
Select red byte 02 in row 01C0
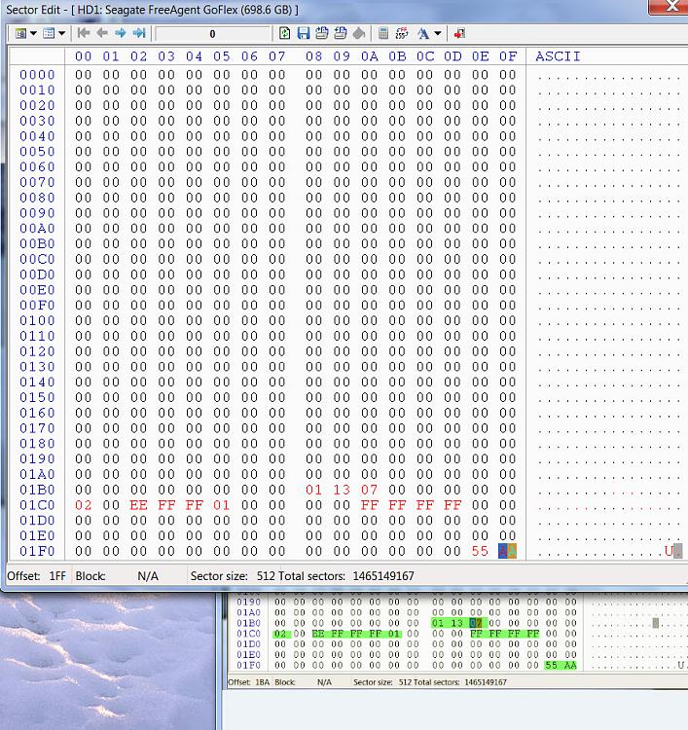(x=84, y=505)
